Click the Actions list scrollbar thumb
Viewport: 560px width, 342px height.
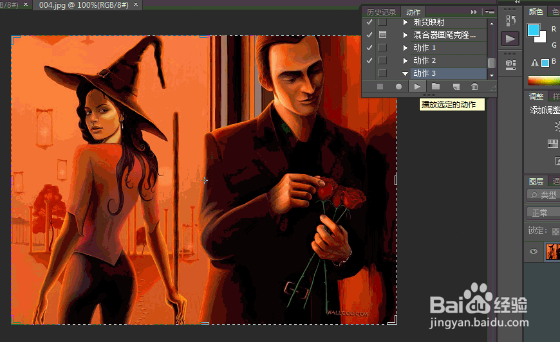coord(492,63)
